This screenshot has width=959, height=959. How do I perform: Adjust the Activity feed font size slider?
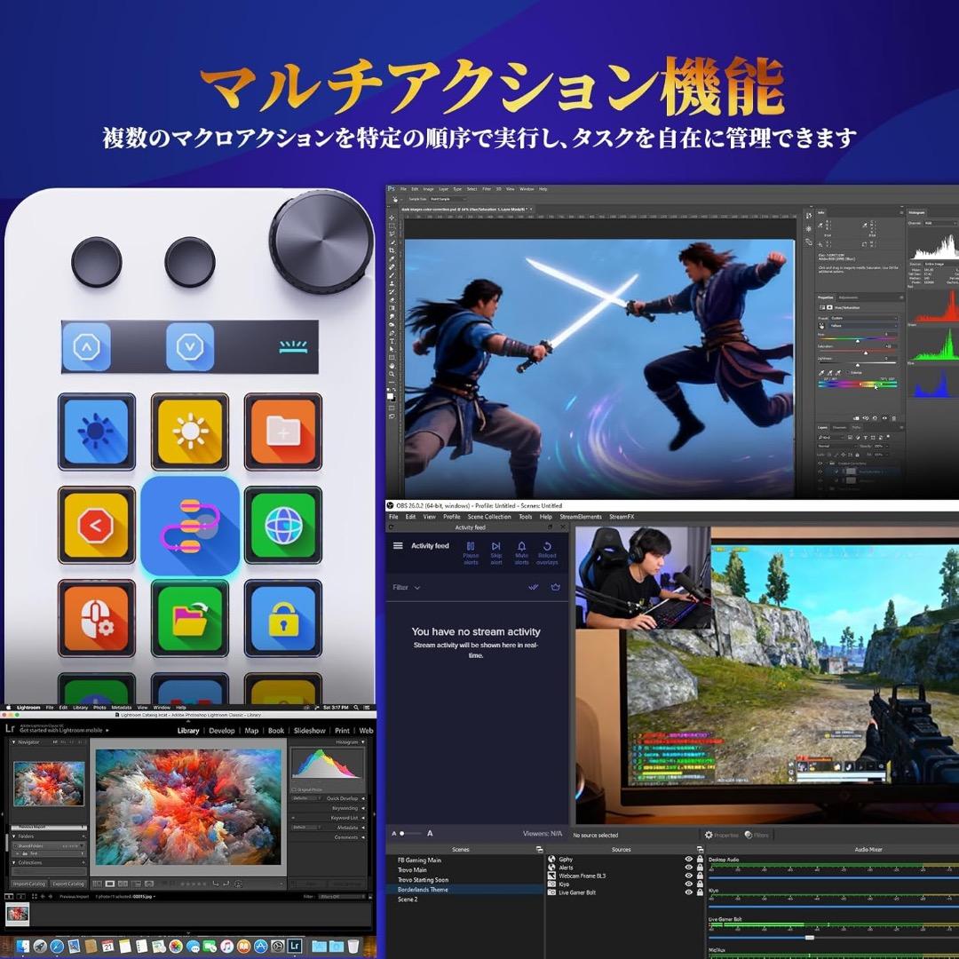411,834
